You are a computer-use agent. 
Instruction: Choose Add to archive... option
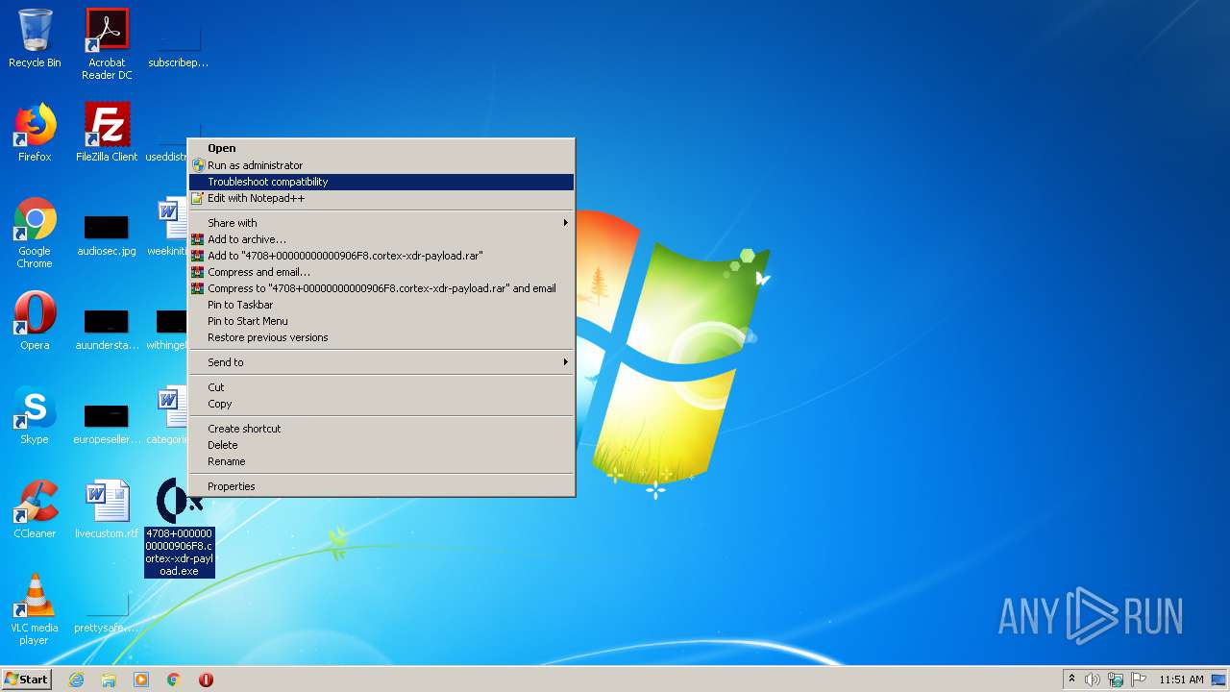click(x=381, y=239)
